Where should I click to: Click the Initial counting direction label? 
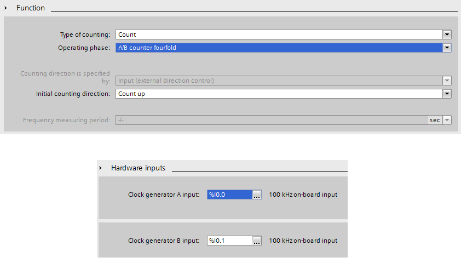tap(73, 94)
